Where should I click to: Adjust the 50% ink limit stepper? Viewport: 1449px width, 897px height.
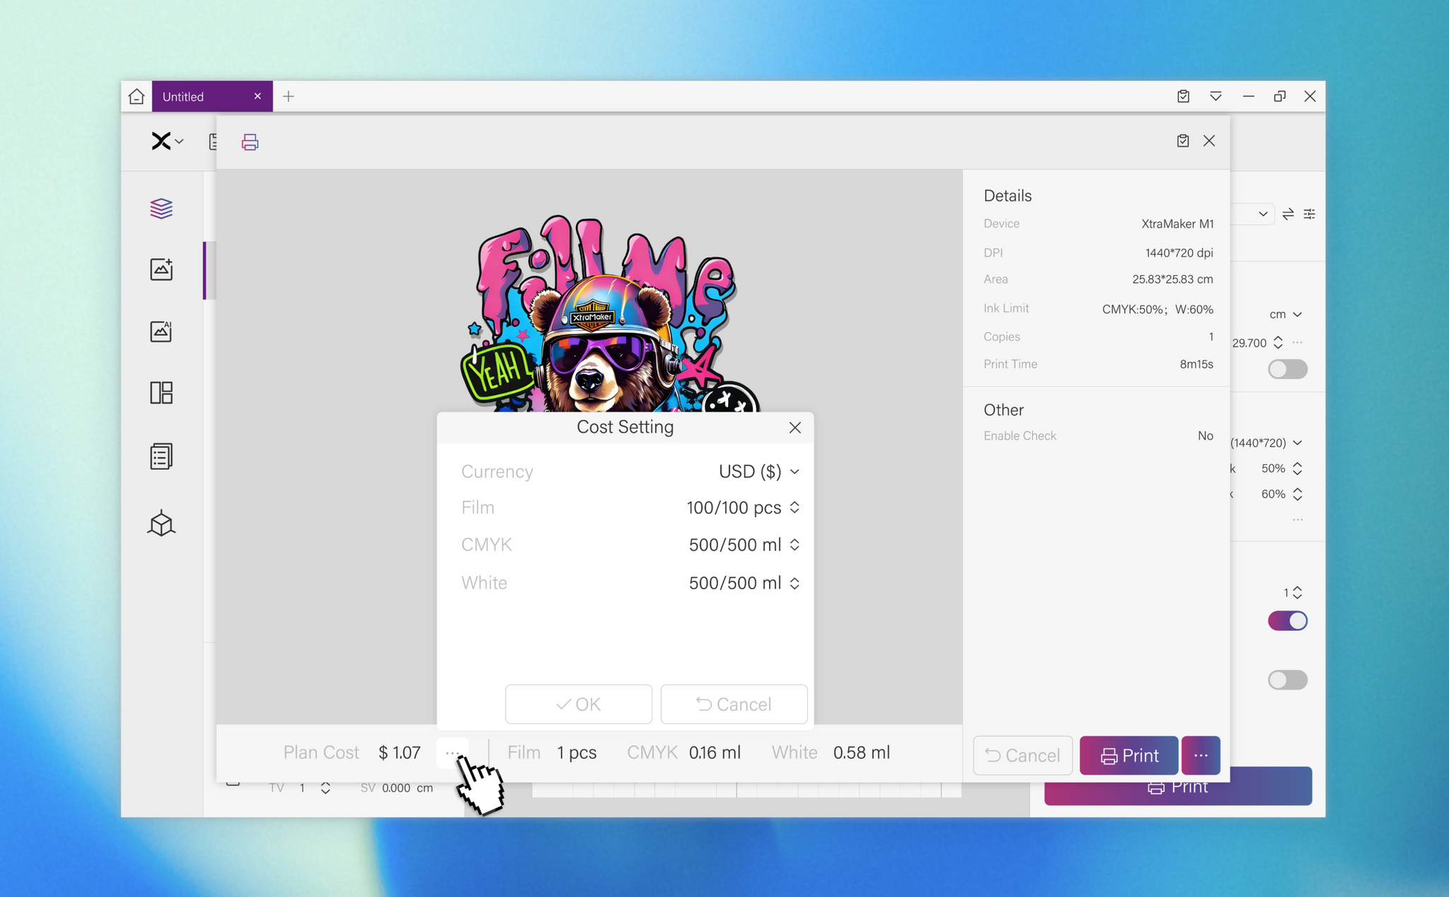[x=1298, y=468]
